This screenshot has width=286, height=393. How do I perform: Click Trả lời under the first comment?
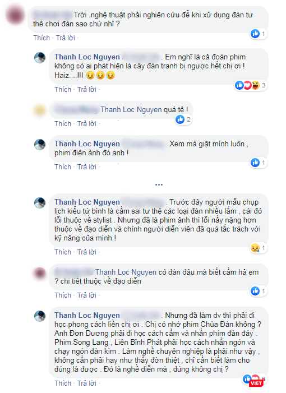(66, 38)
